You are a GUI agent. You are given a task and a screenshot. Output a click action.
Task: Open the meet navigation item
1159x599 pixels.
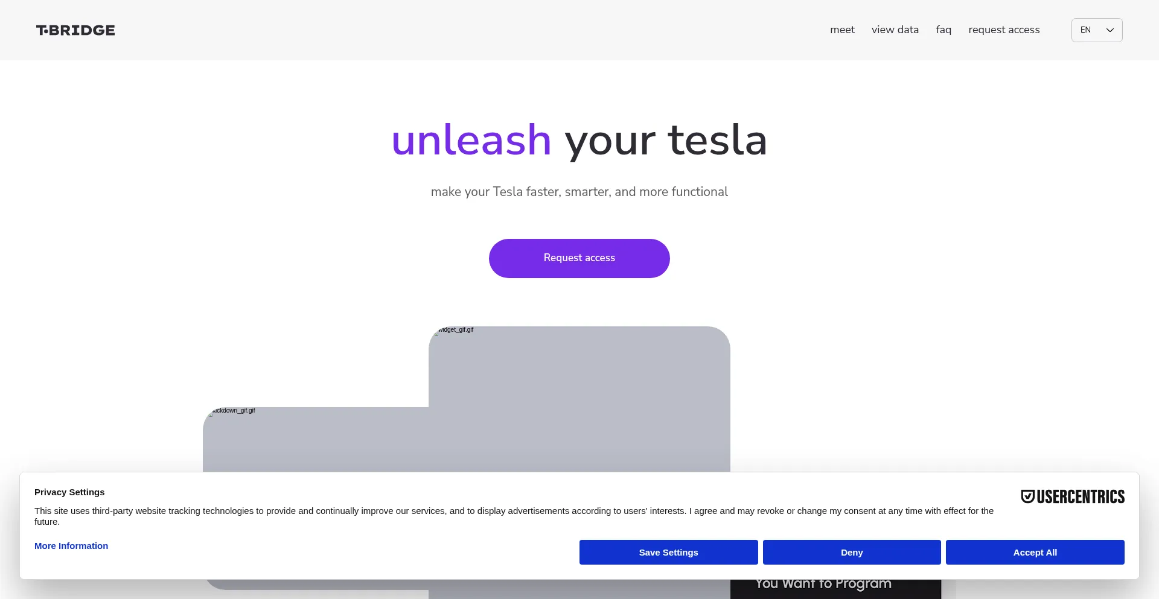click(x=842, y=30)
